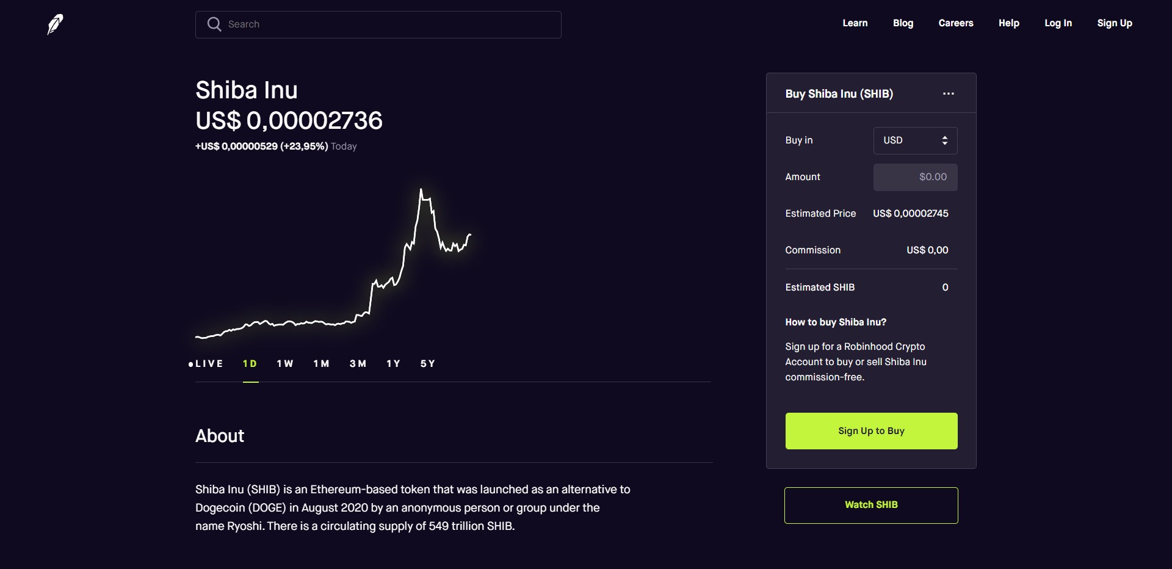This screenshot has height=569, width=1172.
Task: Open the three-dot menu in Buy panel
Action: (x=948, y=93)
